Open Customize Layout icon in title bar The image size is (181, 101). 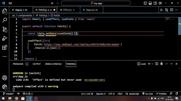[160, 3]
